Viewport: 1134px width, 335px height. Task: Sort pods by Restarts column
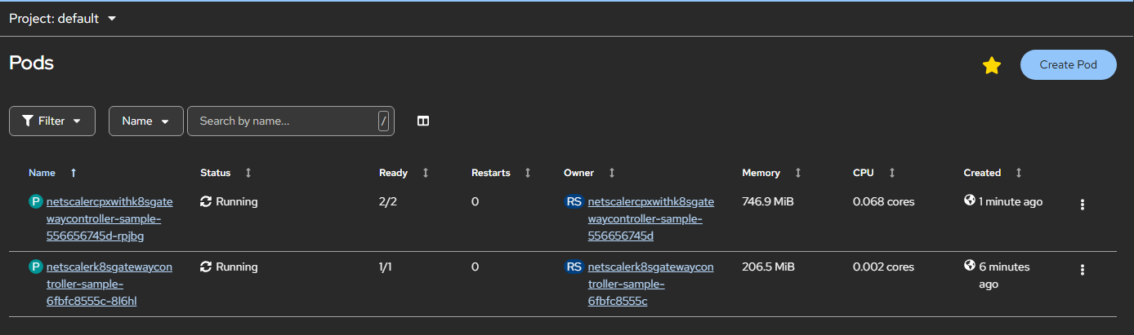(x=527, y=173)
